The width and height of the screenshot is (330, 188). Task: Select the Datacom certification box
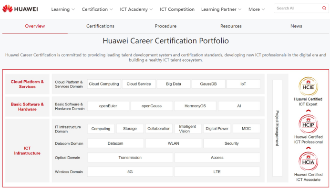(115, 143)
